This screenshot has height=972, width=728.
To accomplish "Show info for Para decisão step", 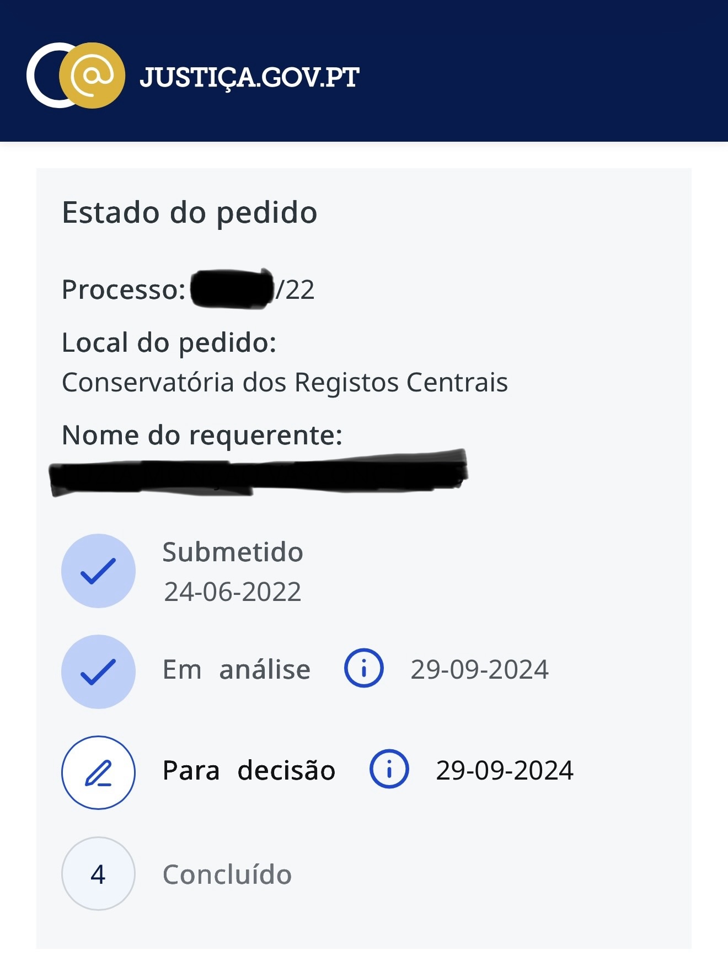I will tap(389, 770).
